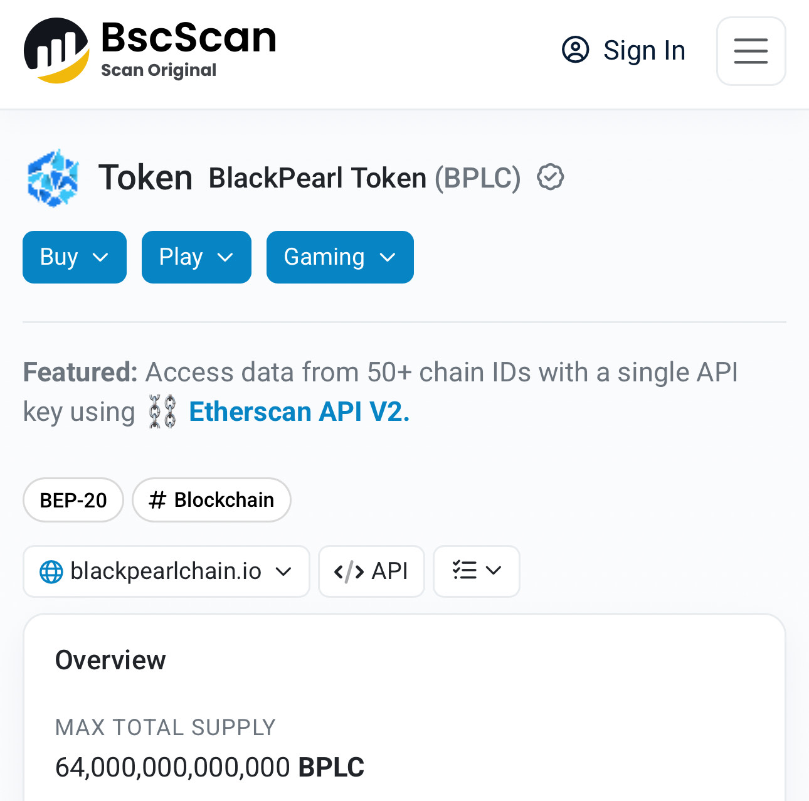
Task: Open the Gaming dropdown menu
Action: click(x=340, y=257)
